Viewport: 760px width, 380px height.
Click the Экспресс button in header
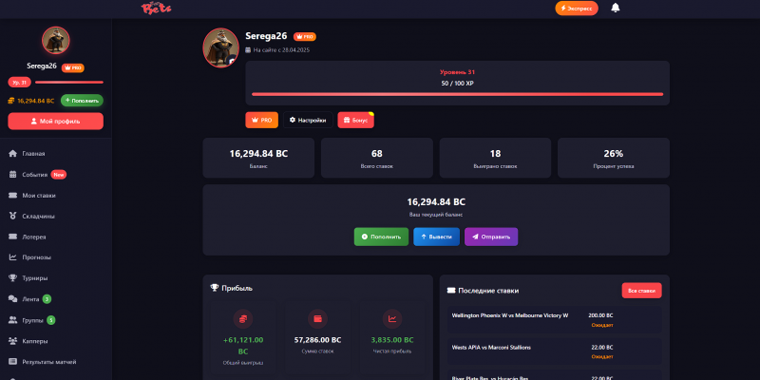(x=577, y=9)
